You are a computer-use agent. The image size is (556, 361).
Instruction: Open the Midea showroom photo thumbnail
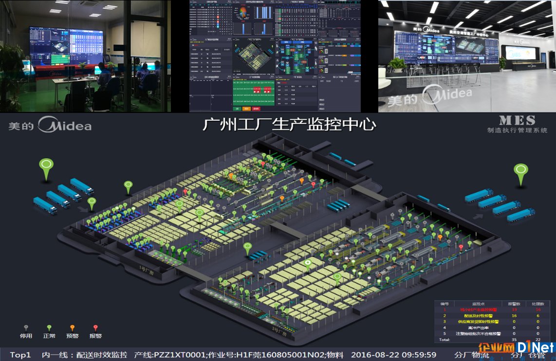point(467,56)
